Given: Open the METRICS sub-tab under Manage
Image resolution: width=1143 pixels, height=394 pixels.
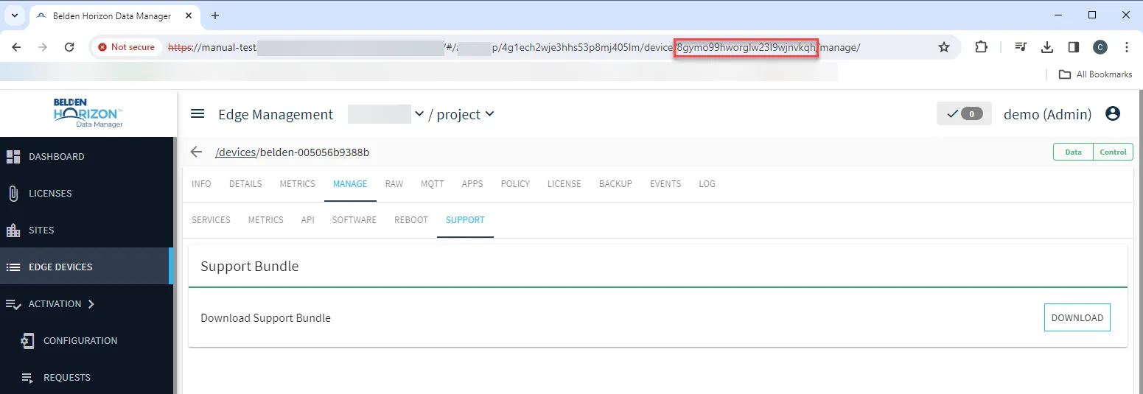Looking at the screenshot, I should tap(266, 220).
